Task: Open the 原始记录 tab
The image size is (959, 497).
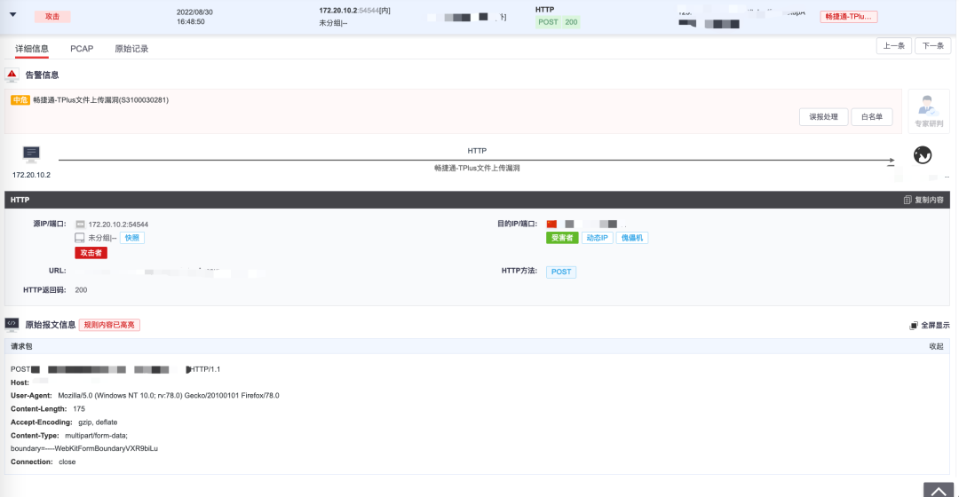Action: 131,49
